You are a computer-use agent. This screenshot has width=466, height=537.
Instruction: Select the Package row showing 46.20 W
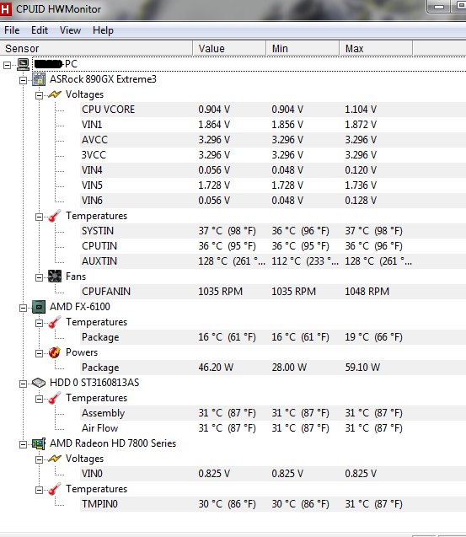point(273,368)
